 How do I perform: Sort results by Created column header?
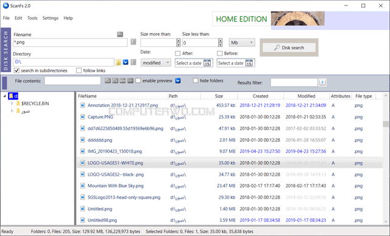pyautogui.click(x=260, y=96)
